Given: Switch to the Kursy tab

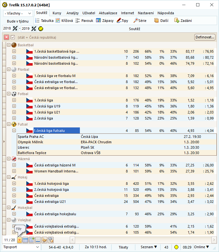Looking at the screenshot, I should point(57,13).
